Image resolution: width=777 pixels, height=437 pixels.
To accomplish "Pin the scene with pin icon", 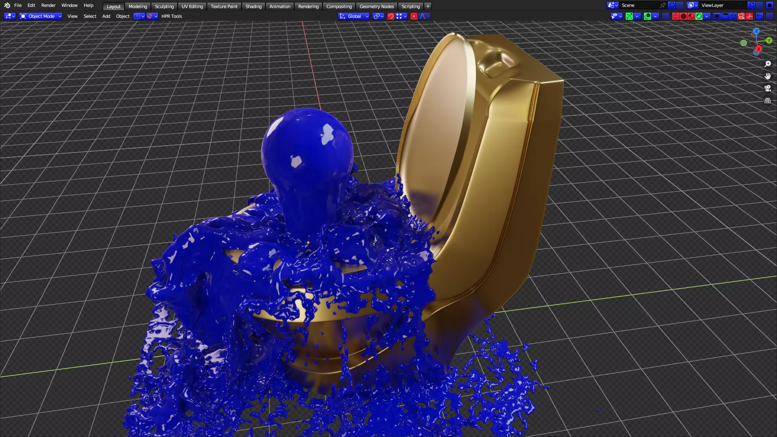I will (663, 5).
